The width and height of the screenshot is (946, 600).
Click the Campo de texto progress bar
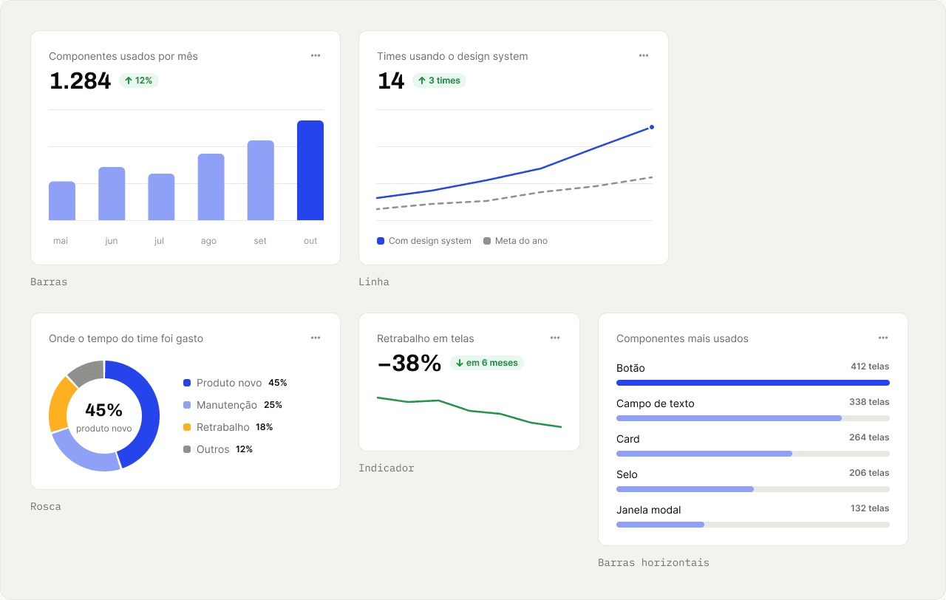[753, 418]
